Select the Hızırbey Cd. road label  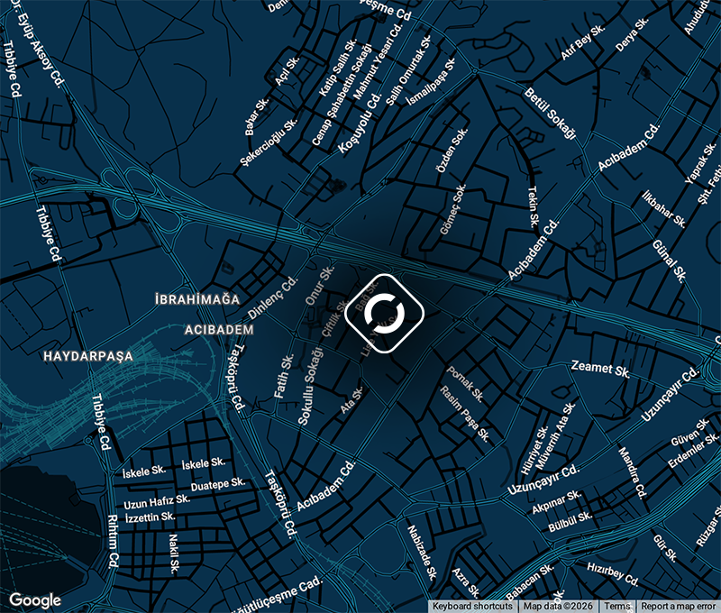click(612, 569)
